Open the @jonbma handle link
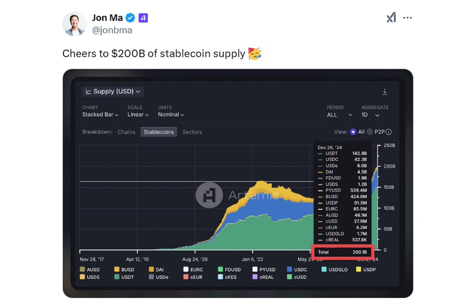The height and width of the screenshot is (308, 469). tap(112, 30)
